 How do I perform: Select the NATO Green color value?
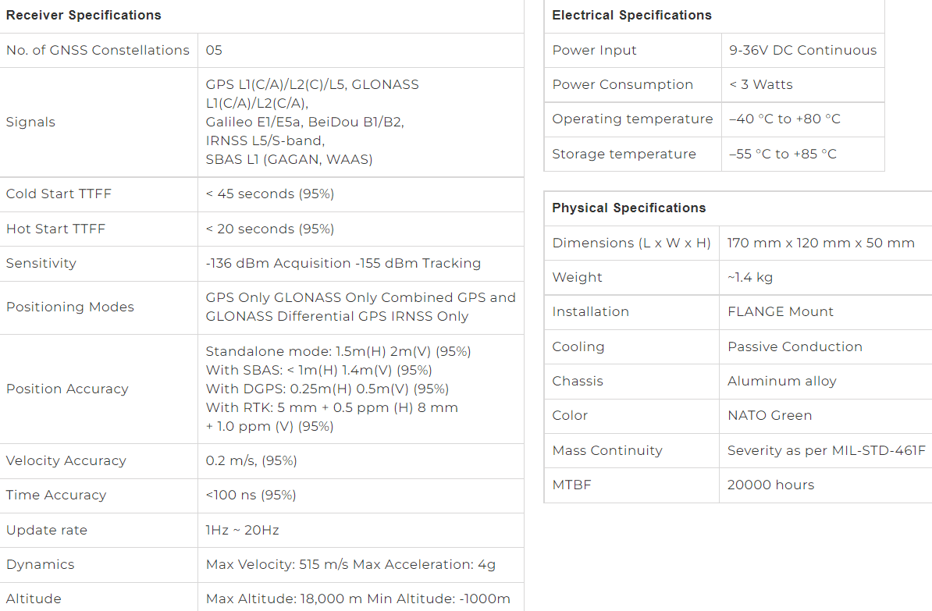[x=770, y=416]
